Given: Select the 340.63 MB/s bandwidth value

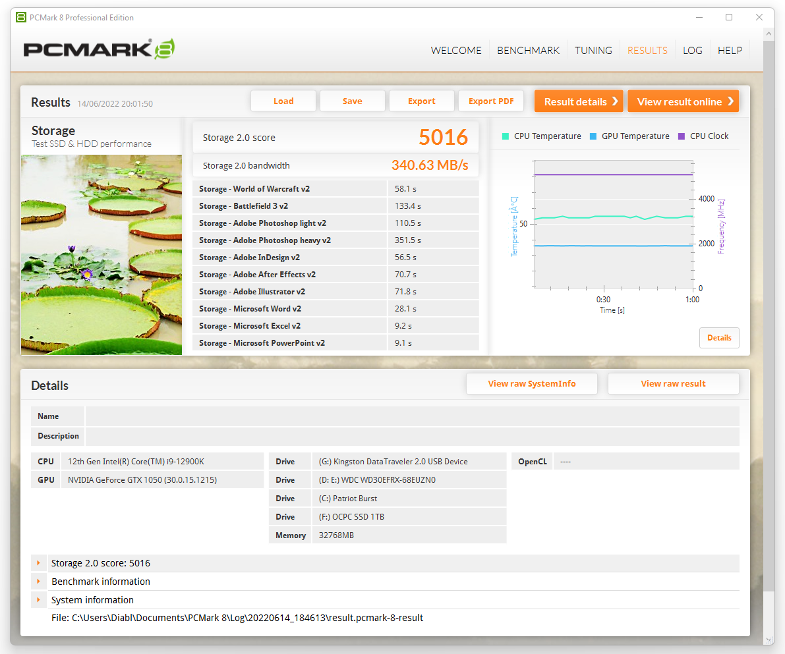Looking at the screenshot, I should pos(430,165).
